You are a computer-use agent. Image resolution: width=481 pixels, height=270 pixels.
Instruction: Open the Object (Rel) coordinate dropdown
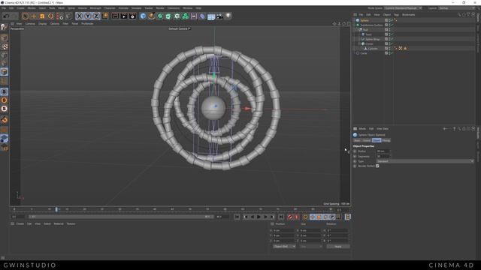click(284, 247)
